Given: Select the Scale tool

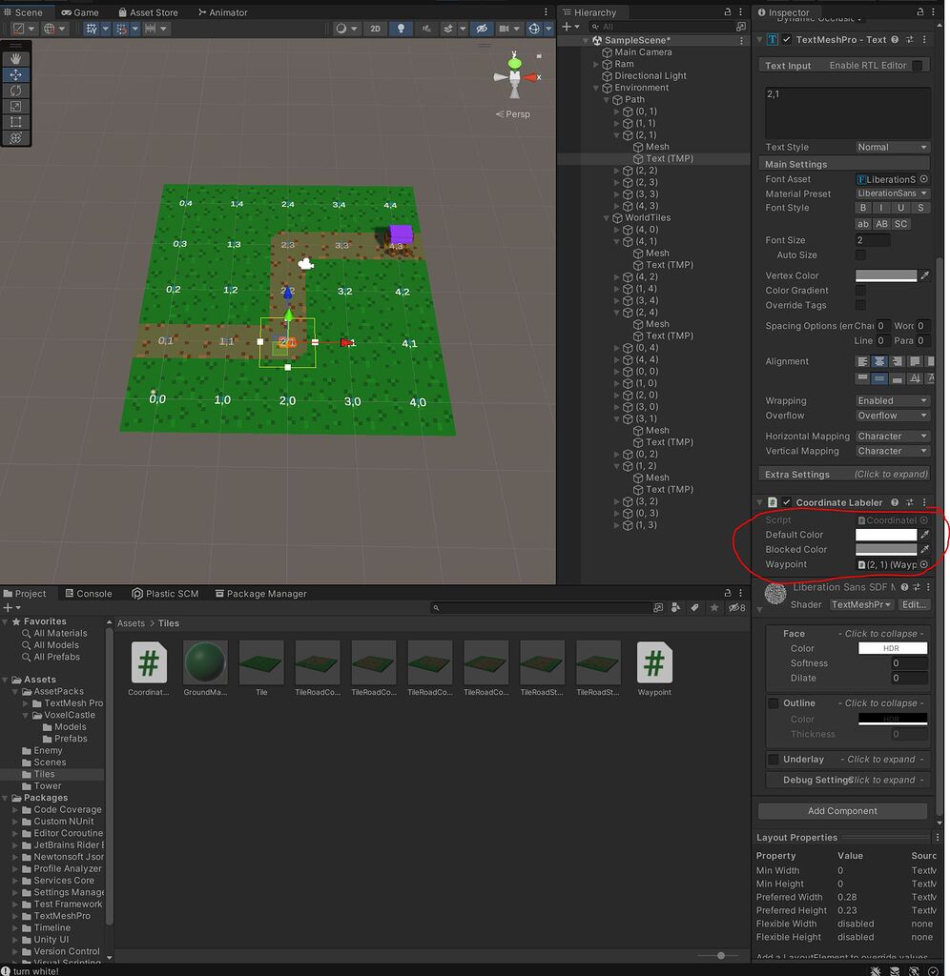Looking at the screenshot, I should pos(16,106).
